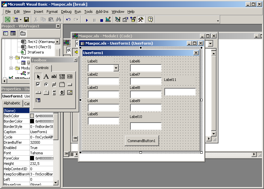Click the Cut scissors icon

point(36,19)
